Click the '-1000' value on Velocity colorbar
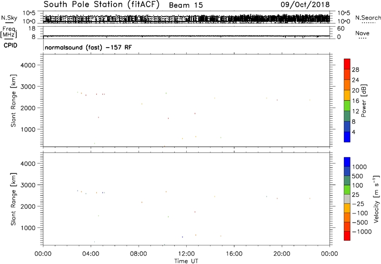Image resolution: width=381 pixels, height=264 pixels. [x=362, y=232]
